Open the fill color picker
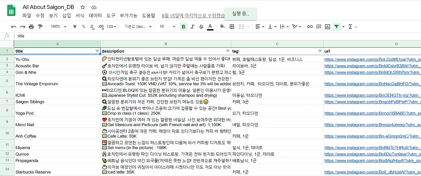Image resolution: width=421 pixels, height=176 pixels. pos(222,27)
